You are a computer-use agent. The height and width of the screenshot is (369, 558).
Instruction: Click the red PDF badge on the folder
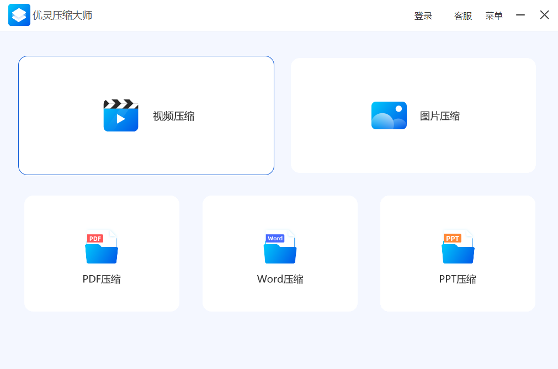[96, 238]
